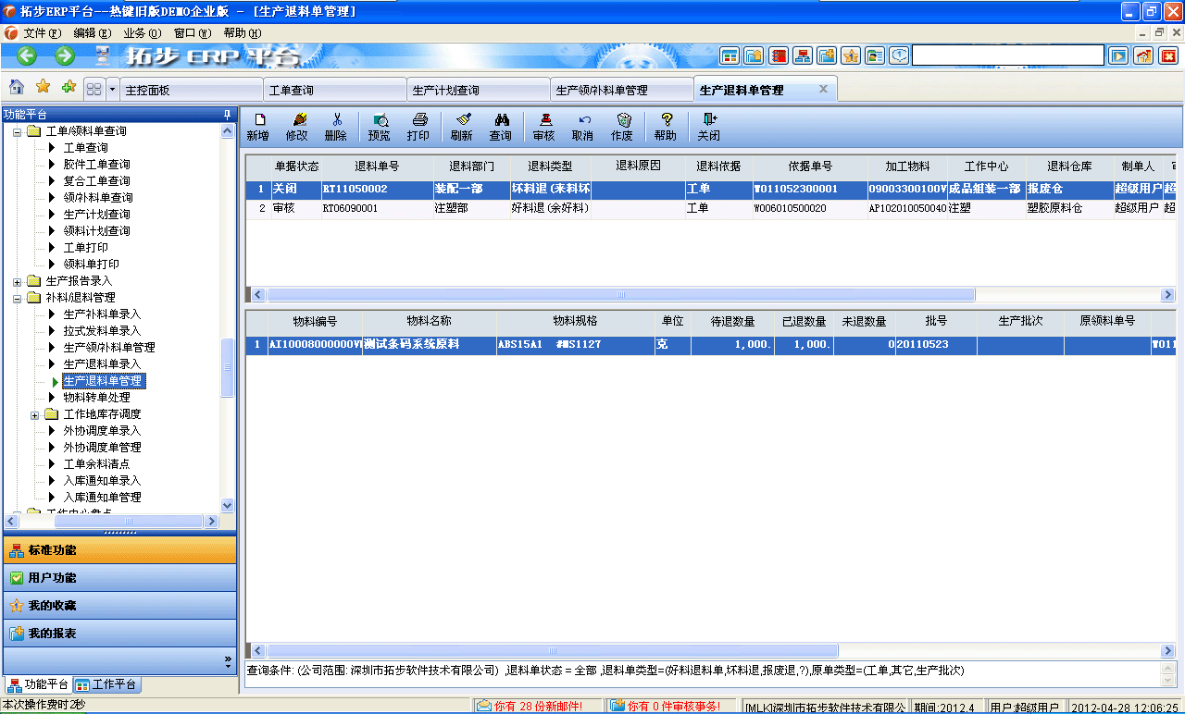Open help via the 帮助 question mark icon

tap(665, 126)
